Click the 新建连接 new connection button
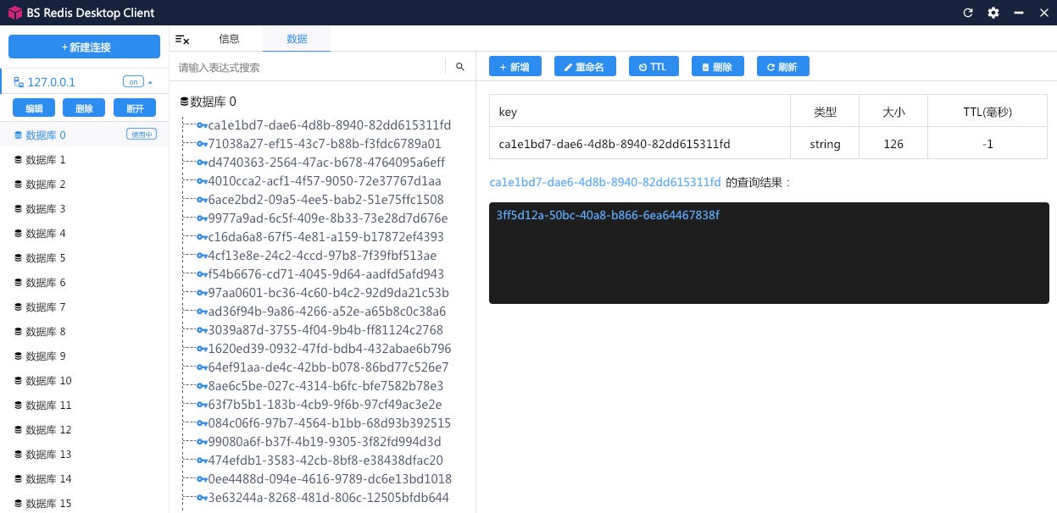Viewport: 1057px width, 513px height. coord(84,46)
